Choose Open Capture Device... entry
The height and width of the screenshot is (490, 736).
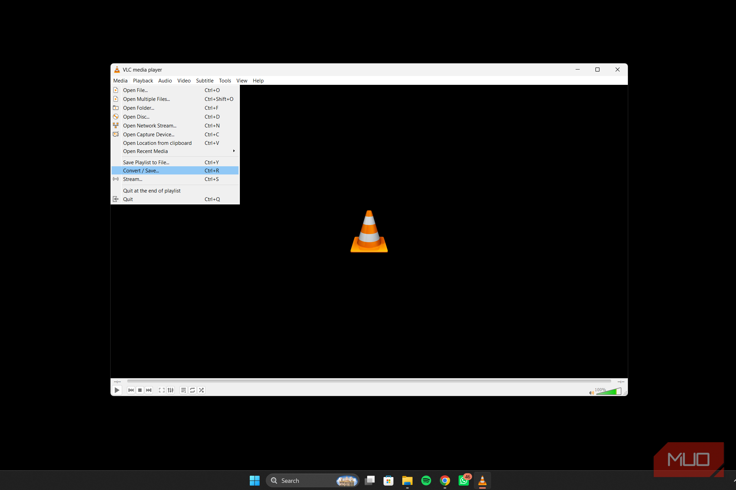[x=175, y=135]
